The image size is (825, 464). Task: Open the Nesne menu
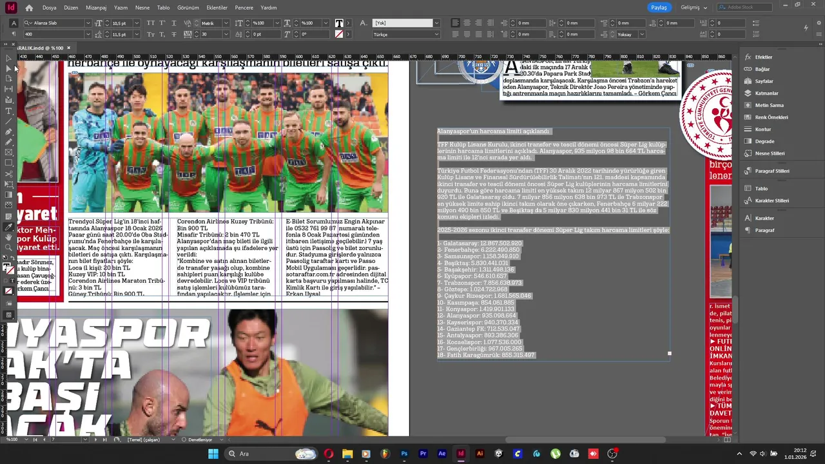pyautogui.click(x=142, y=8)
